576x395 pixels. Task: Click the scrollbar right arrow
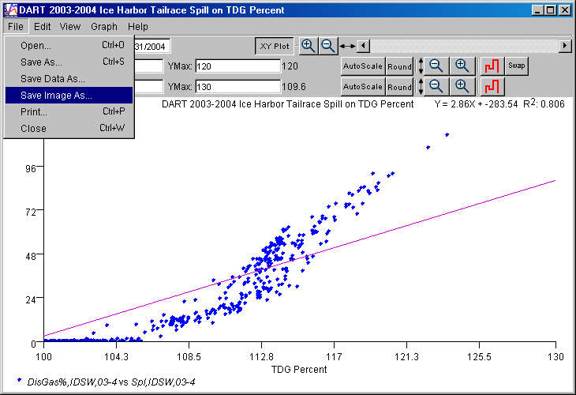565,46
